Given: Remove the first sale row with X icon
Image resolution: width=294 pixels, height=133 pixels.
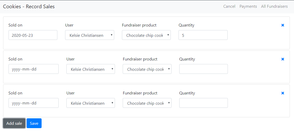Looking at the screenshot, I should click(x=283, y=25).
